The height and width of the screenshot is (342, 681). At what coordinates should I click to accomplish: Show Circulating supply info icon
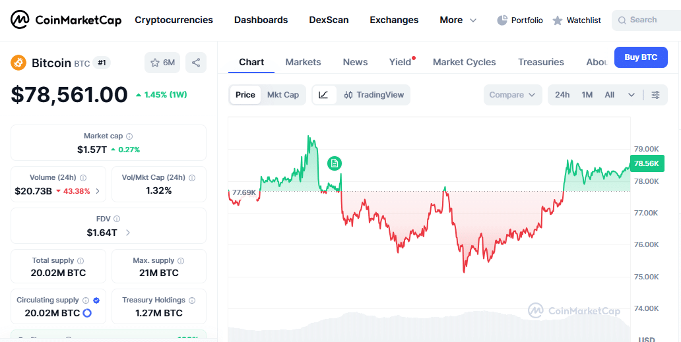point(86,300)
